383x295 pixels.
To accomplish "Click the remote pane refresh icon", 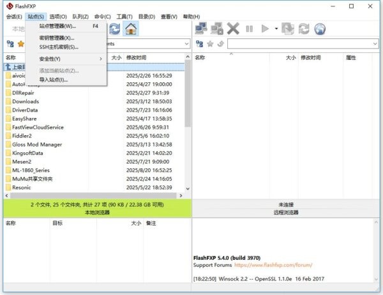I will coord(304,29).
